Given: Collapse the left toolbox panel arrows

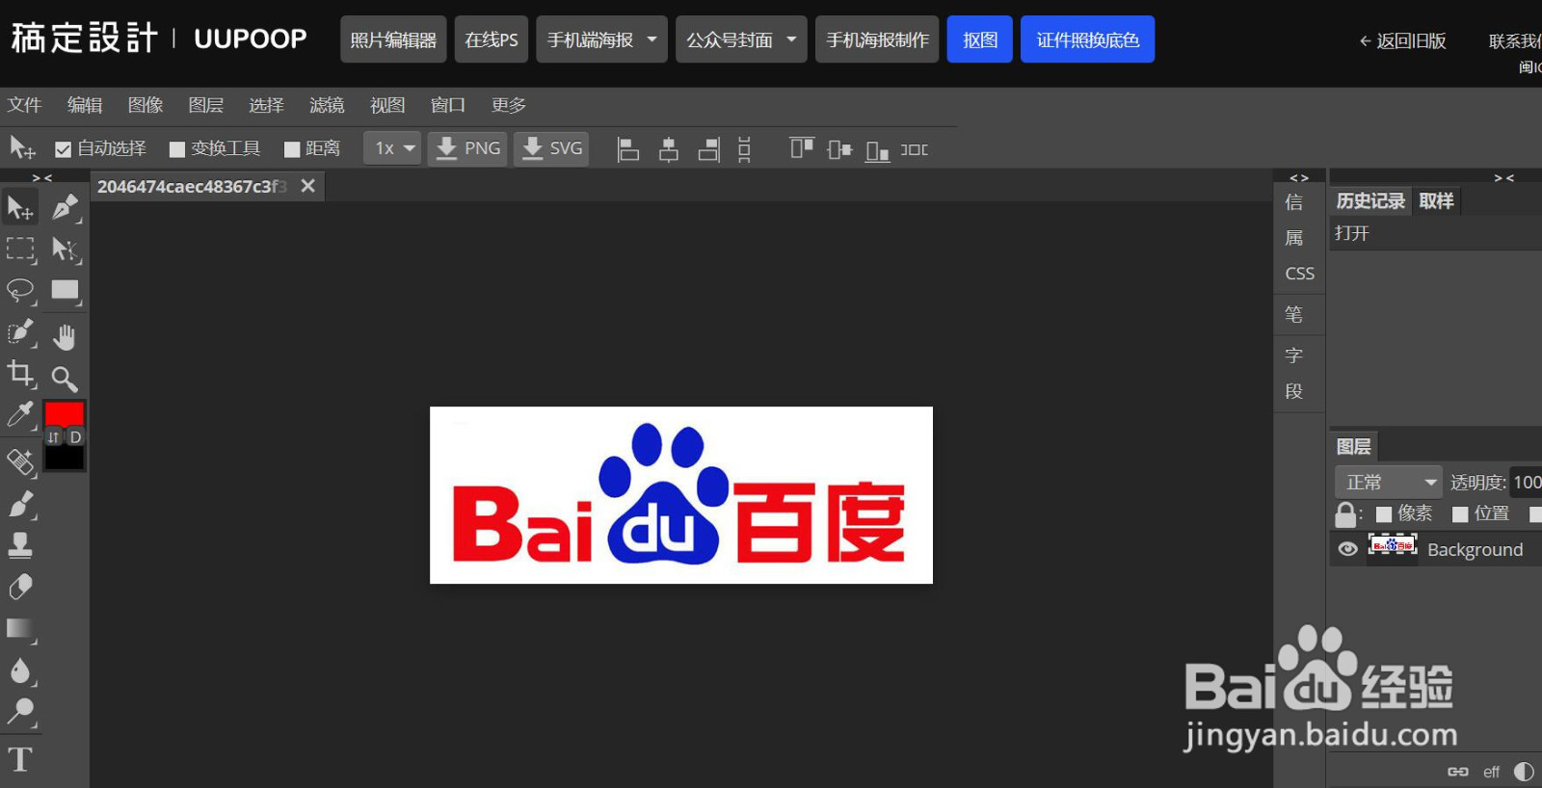Looking at the screenshot, I should (x=42, y=177).
